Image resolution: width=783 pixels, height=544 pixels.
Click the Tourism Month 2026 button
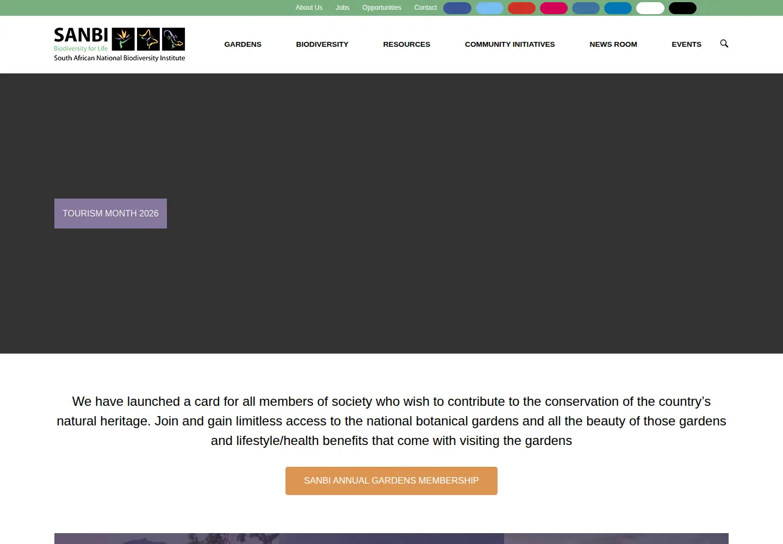[110, 213]
